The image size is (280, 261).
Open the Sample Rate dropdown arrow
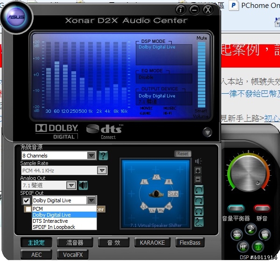point(102,171)
